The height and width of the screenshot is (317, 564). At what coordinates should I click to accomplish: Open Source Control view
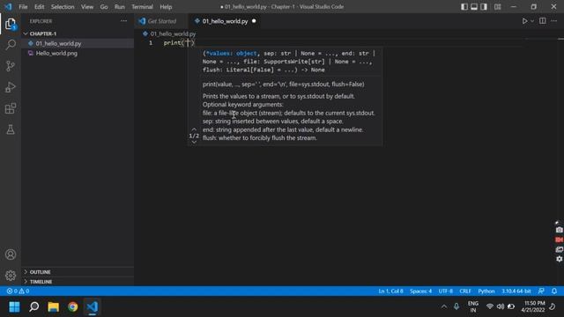click(11, 66)
